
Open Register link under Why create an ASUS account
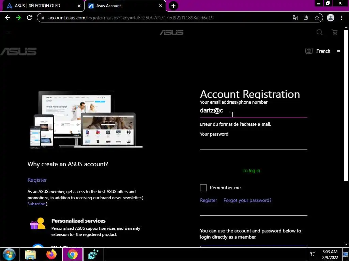pos(37,180)
